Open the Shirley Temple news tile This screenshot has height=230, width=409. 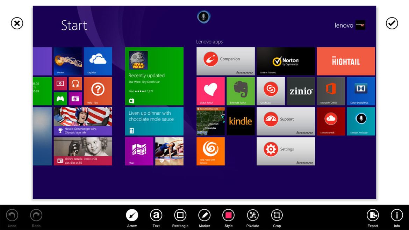(83, 151)
